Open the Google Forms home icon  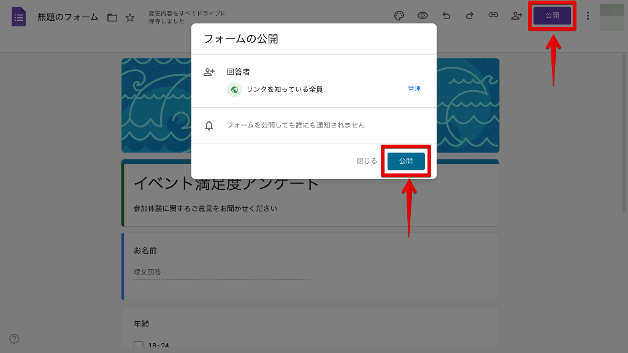[18, 17]
